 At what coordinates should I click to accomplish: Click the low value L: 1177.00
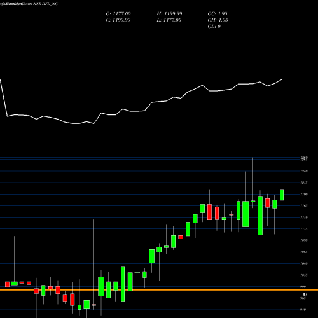169,20
